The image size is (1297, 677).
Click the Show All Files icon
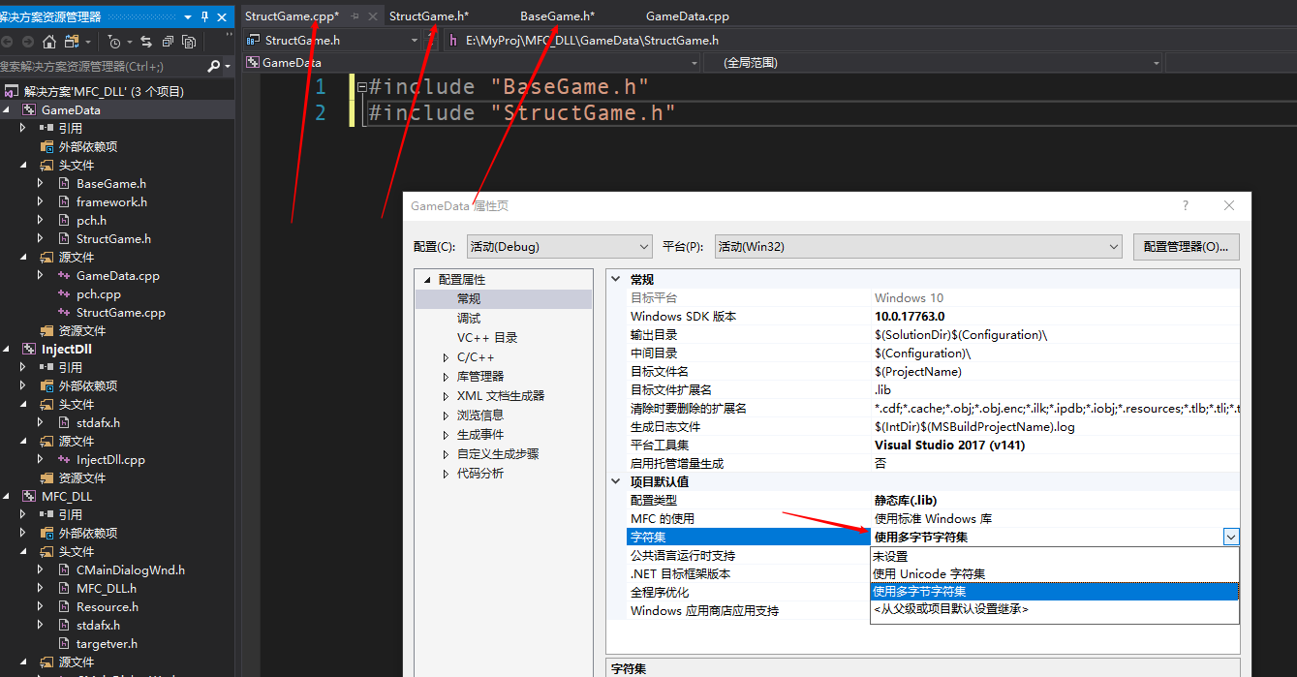tap(189, 42)
